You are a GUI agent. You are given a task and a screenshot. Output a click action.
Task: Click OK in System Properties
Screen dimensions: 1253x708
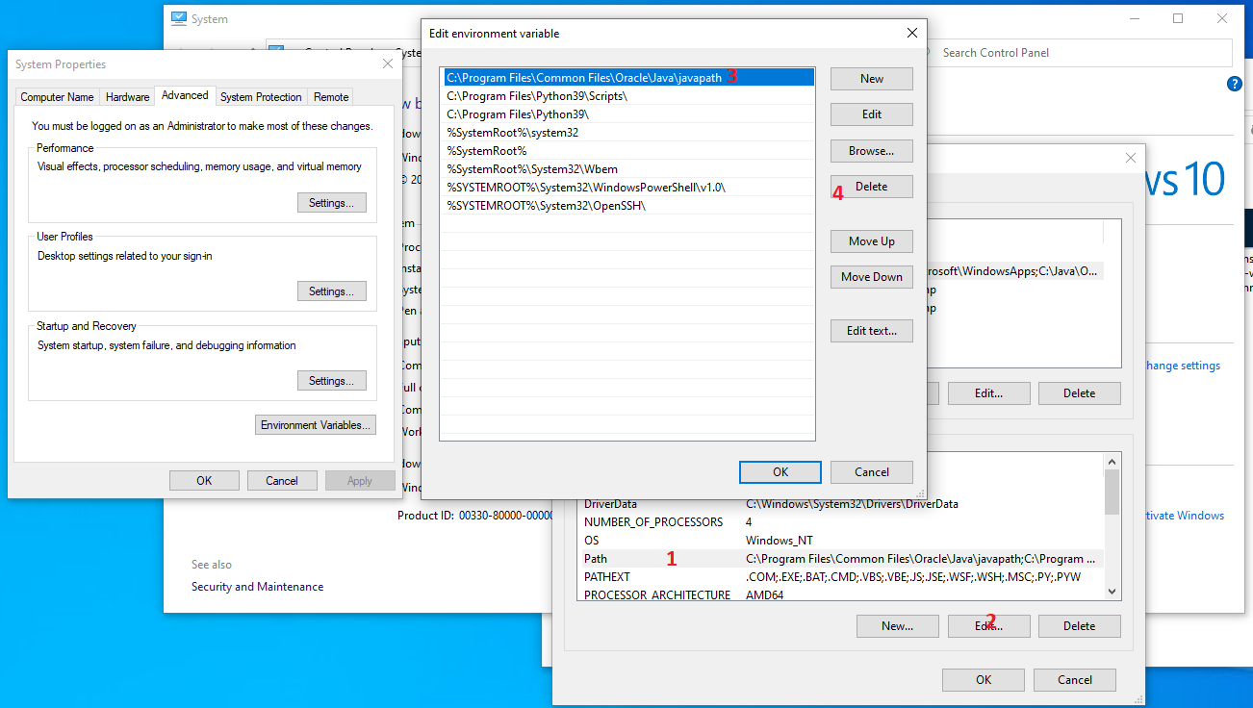(204, 481)
